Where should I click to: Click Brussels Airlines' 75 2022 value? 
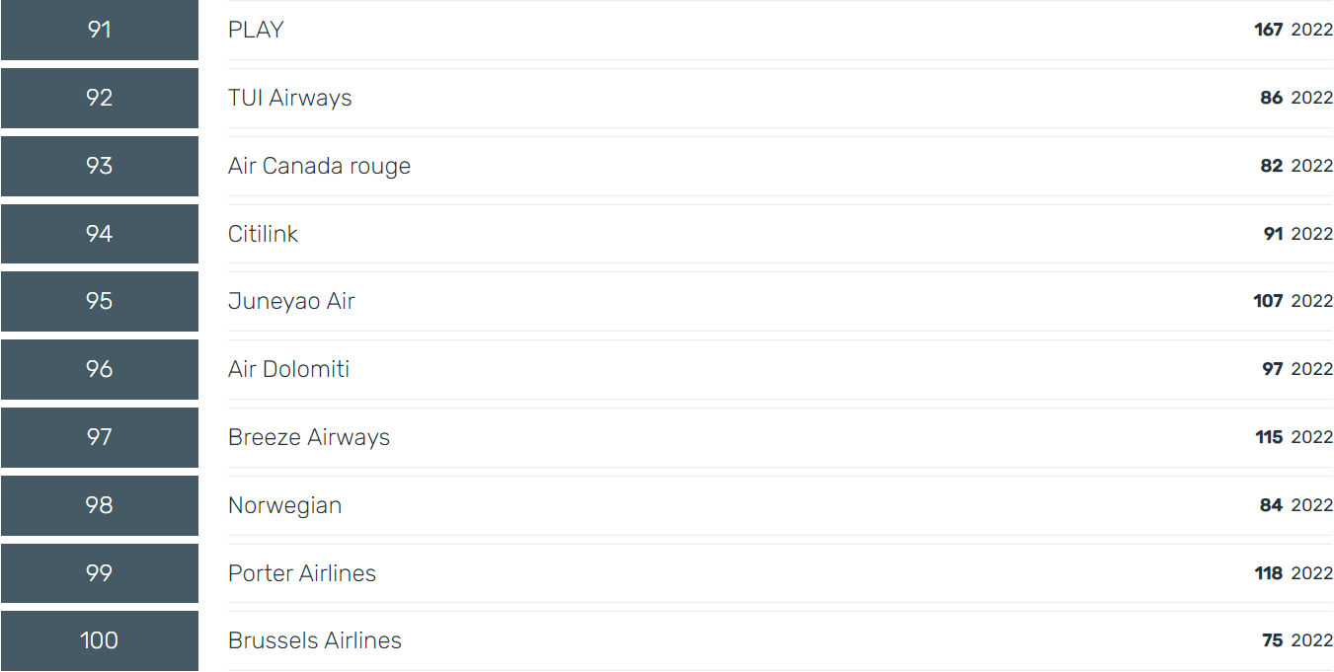click(1297, 640)
